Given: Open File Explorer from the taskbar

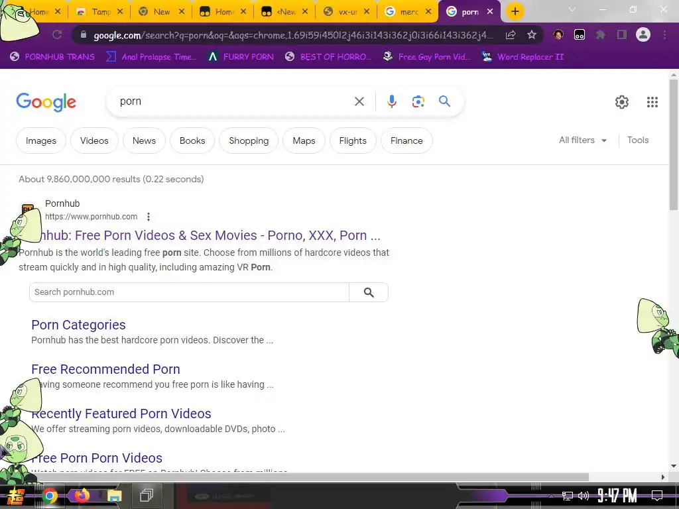Looking at the screenshot, I should [x=114, y=496].
